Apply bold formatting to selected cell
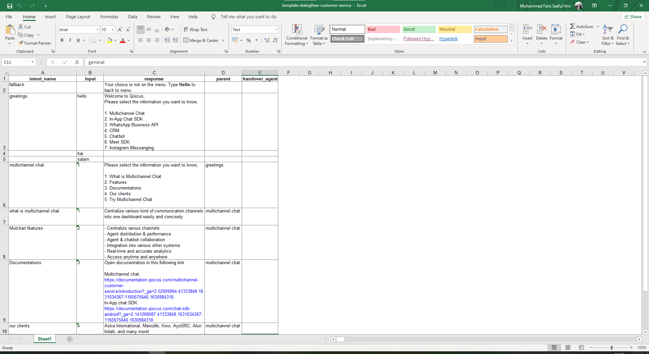This screenshot has width=649, height=354. (62, 40)
